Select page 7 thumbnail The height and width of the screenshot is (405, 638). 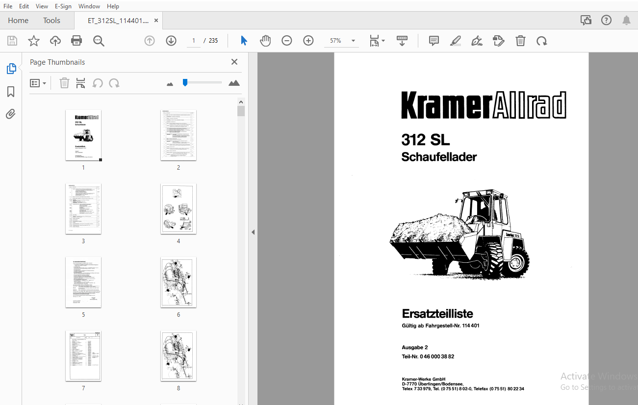83,356
